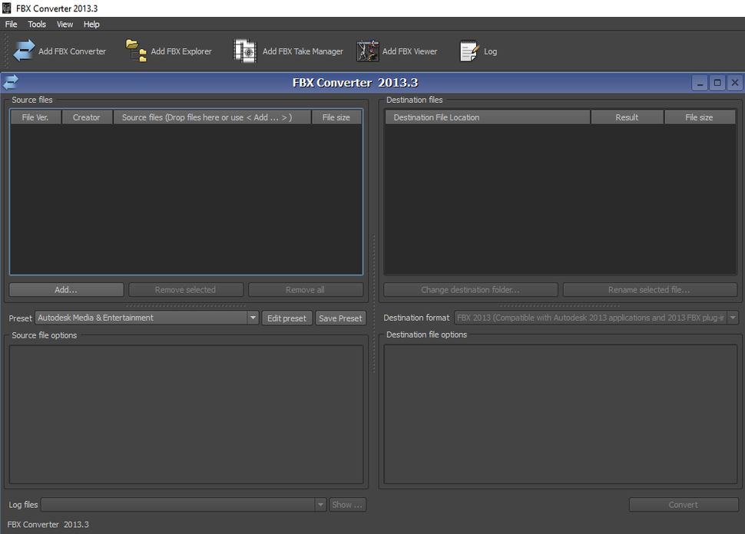The image size is (745, 534).
Task: Click the arrows icon on the converter window titlebar
Action: point(10,82)
